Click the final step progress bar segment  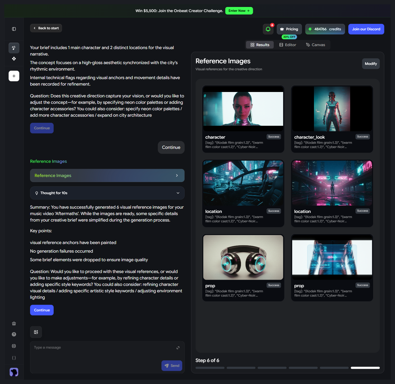click(x=365, y=368)
